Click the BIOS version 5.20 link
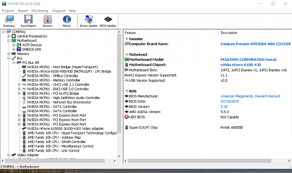 224,107
